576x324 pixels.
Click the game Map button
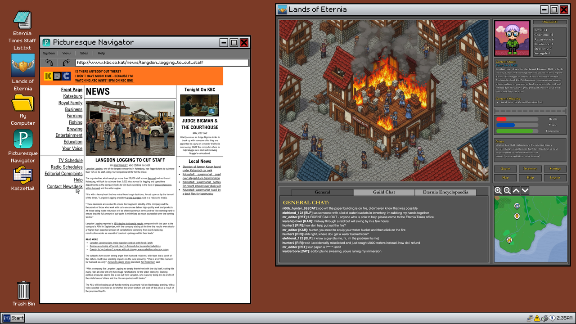(x=505, y=178)
